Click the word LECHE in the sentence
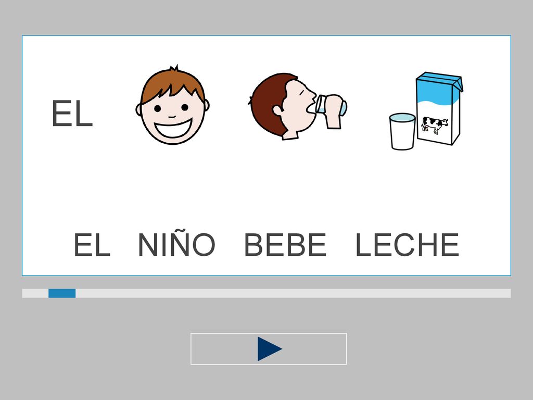533x400 pixels. [407, 245]
